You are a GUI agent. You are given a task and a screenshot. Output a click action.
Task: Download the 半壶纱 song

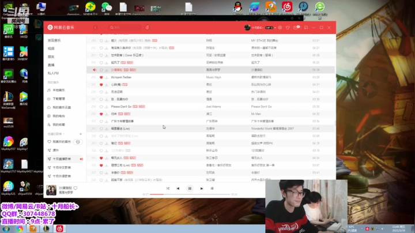click(107, 172)
